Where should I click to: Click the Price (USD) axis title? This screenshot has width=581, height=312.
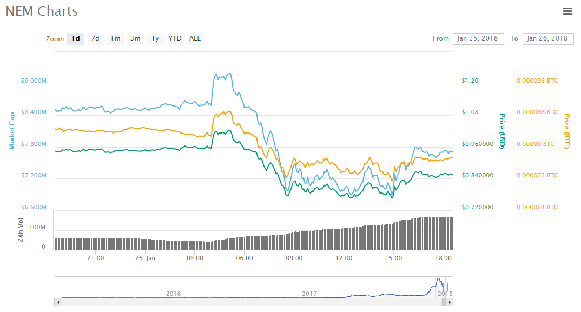502,131
